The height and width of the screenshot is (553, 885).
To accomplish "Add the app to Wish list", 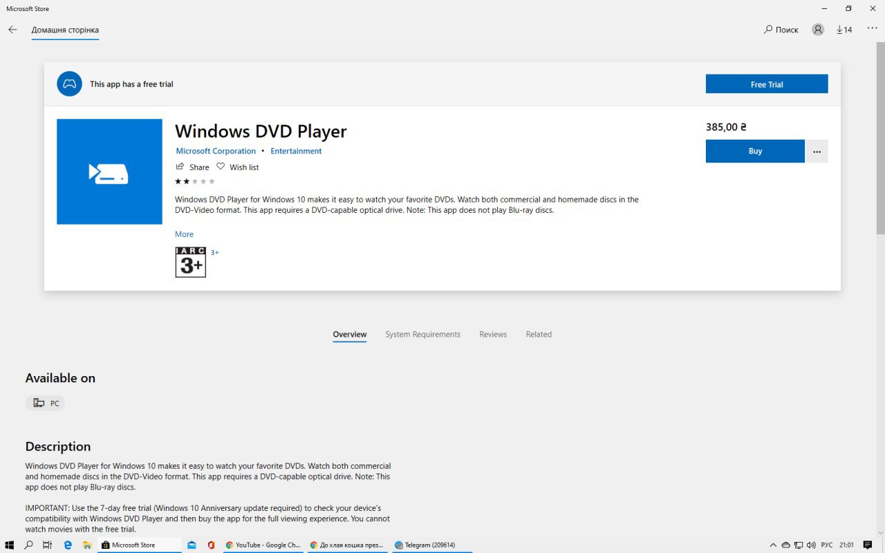I will coord(238,167).
